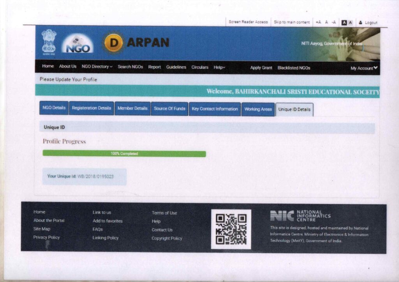Open Blacklisted NGOs page
The width and height of the screenshot is (399, 282).
click(294, 68)
